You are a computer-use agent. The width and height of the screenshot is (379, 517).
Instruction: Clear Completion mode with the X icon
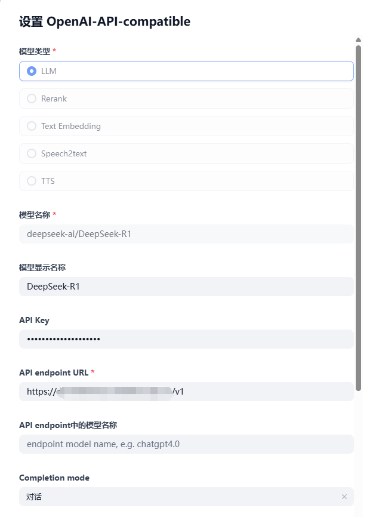[x=344, y=497]
